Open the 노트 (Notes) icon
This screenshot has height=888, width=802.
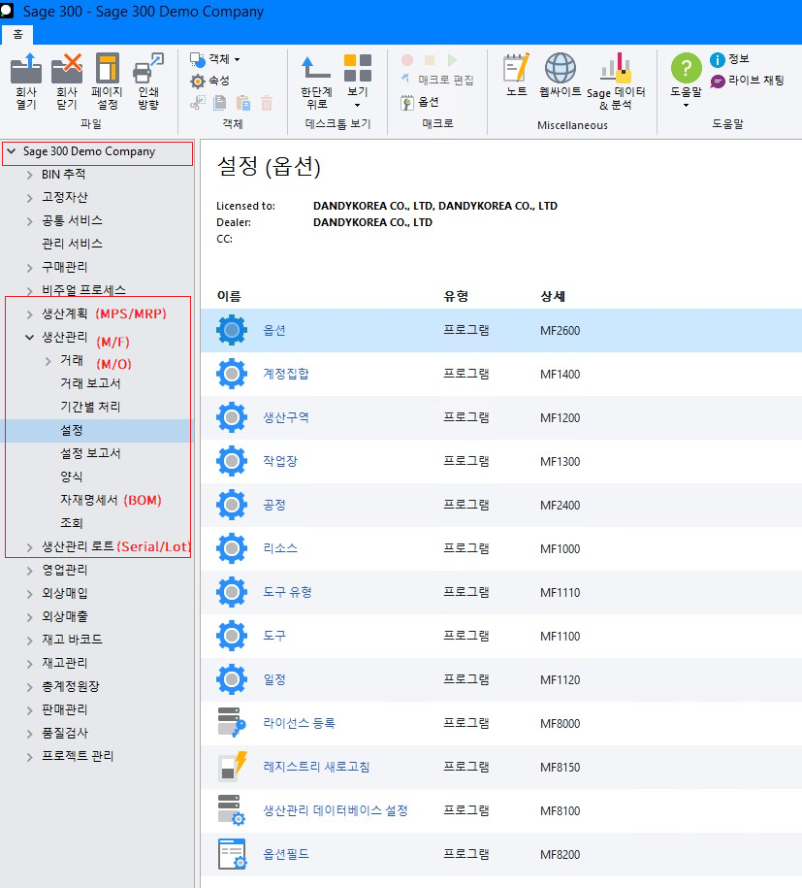(517, 69)
